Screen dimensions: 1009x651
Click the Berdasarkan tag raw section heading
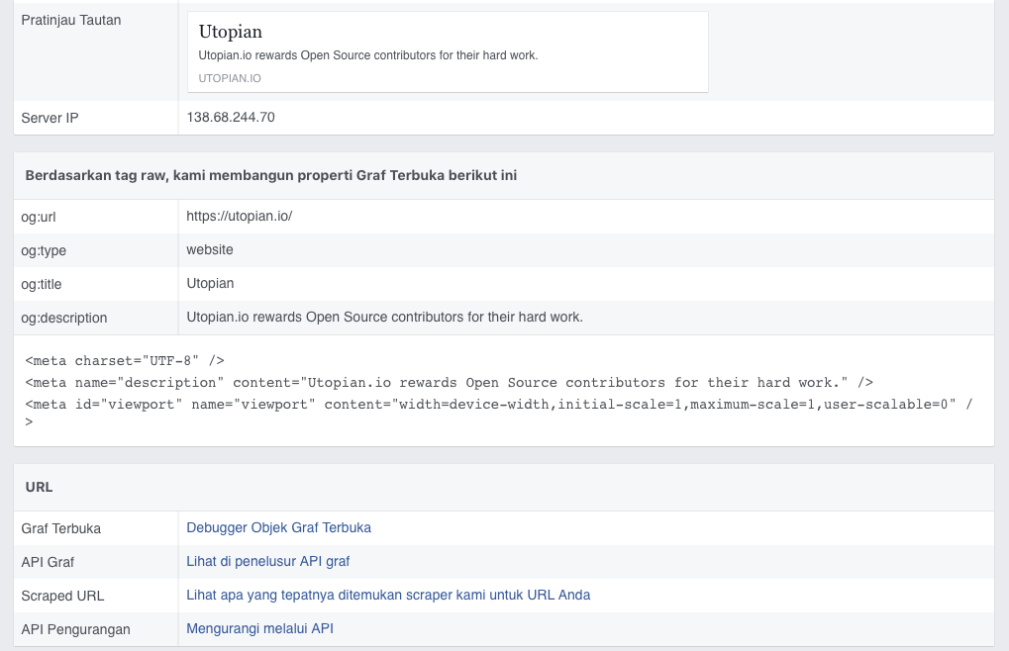click(x=270, y=175)
